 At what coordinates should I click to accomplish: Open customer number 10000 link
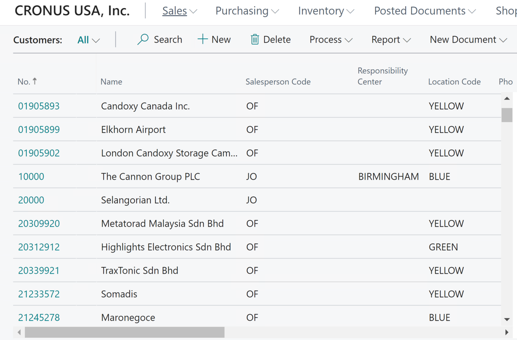pyautogui.click(x=31, y=177)
